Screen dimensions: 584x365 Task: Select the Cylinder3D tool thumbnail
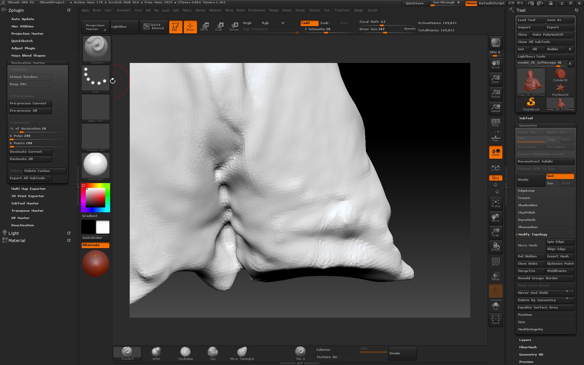(x=560, y=75)
